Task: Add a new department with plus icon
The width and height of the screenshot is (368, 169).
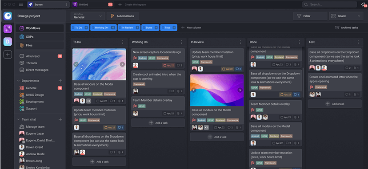Action: (x=60, y=81)
